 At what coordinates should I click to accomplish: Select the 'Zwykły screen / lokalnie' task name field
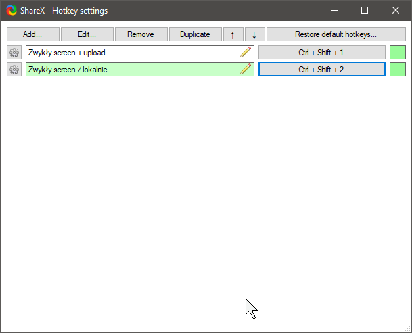[x=129, y=69]
